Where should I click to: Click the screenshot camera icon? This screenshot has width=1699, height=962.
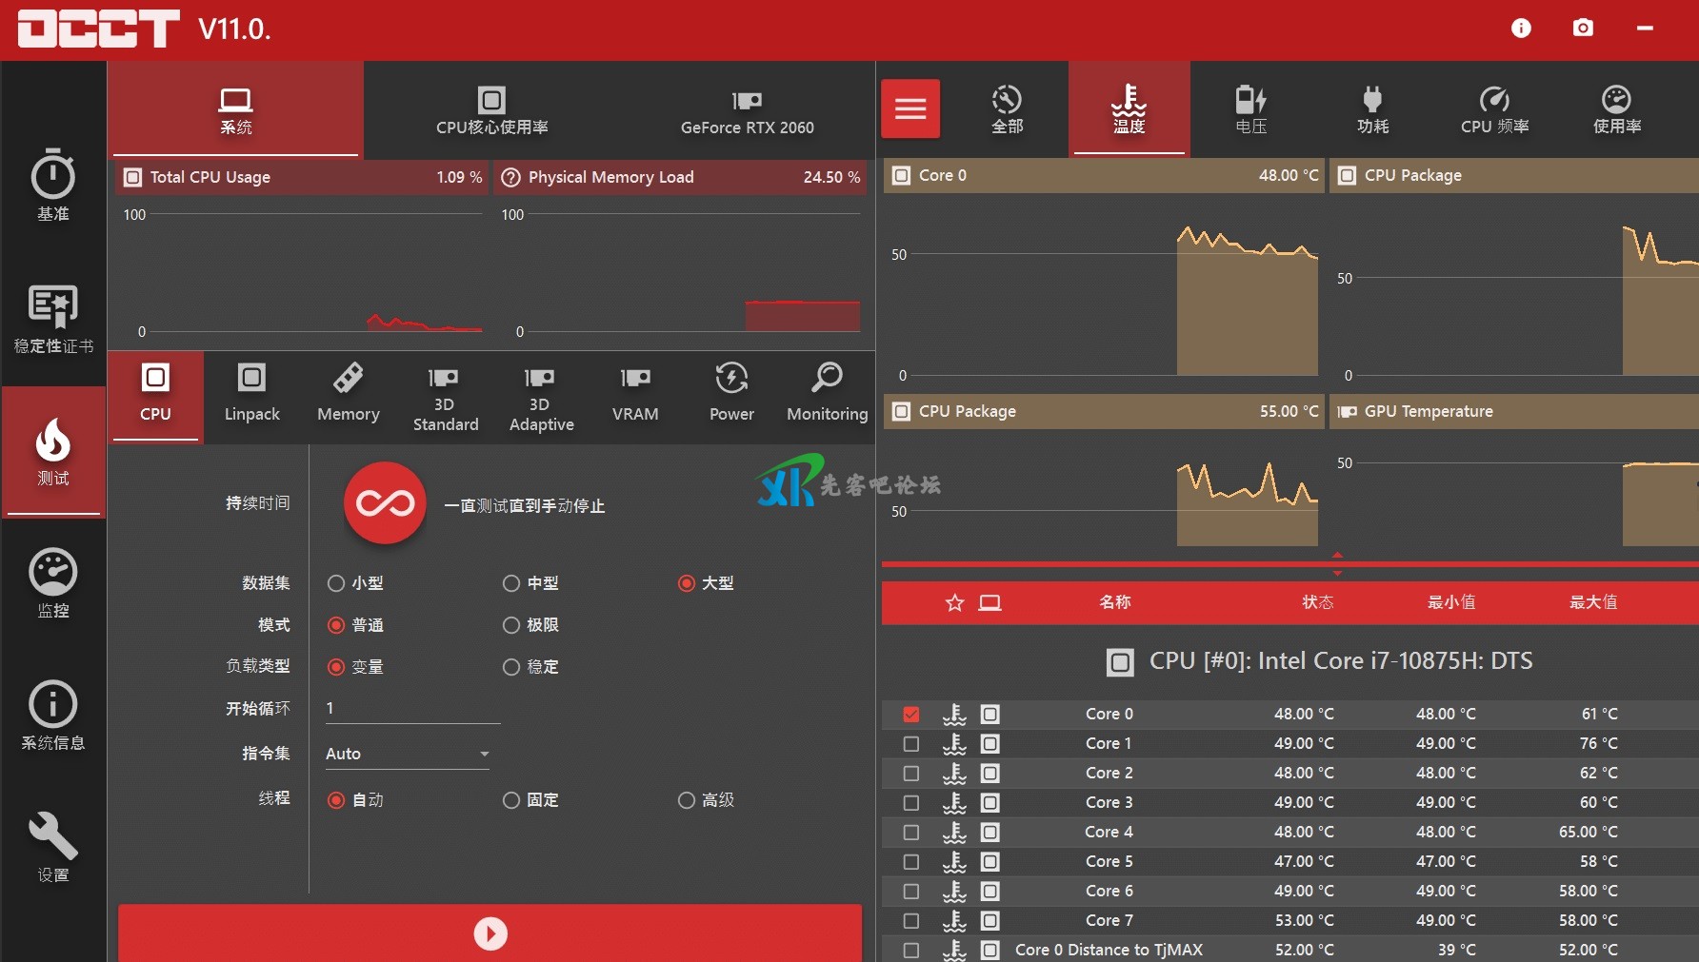point(1583,29)
